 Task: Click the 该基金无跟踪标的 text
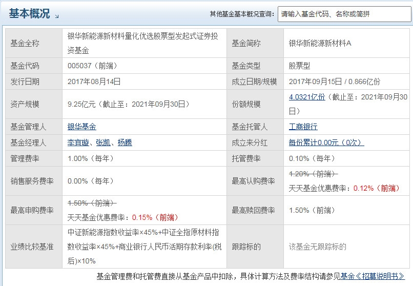tap(317, 247)
